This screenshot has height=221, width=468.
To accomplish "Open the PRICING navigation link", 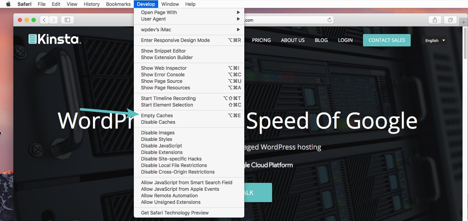I will pyautogui.click(x=261, y=40).
